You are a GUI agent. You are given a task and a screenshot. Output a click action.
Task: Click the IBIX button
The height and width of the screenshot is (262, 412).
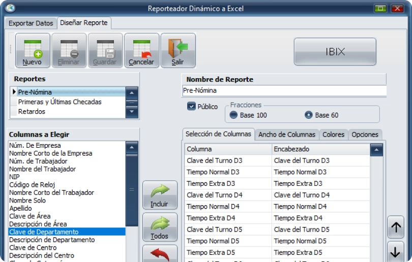click(335, 52)
